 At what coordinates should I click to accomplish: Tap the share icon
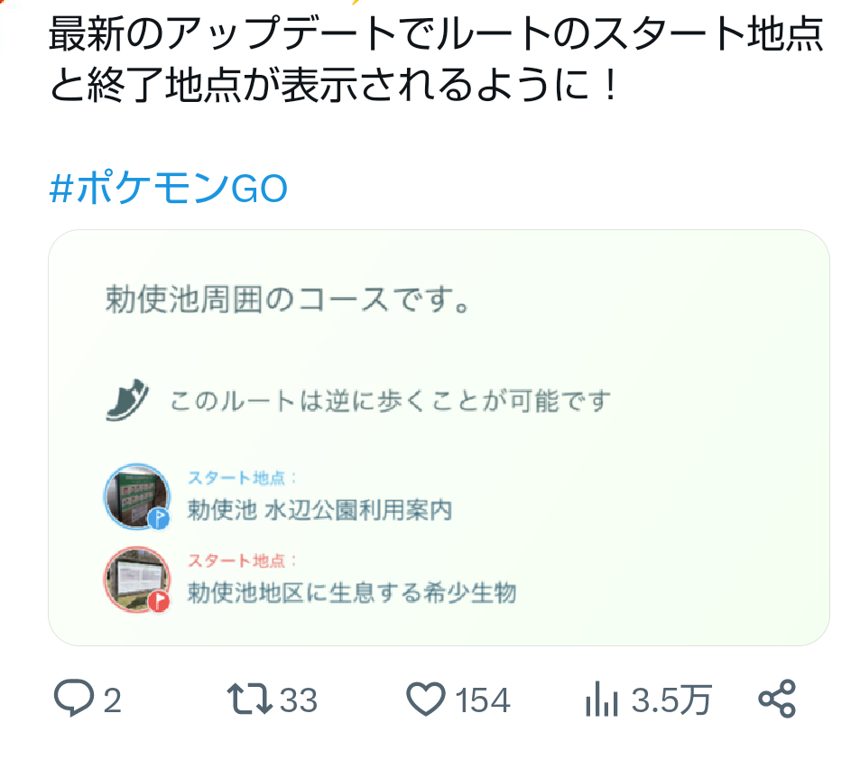point(777,699)
